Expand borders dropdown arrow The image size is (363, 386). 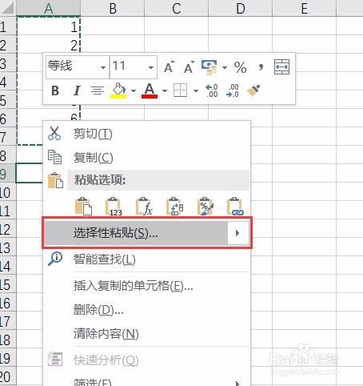(x=196, y=91)
